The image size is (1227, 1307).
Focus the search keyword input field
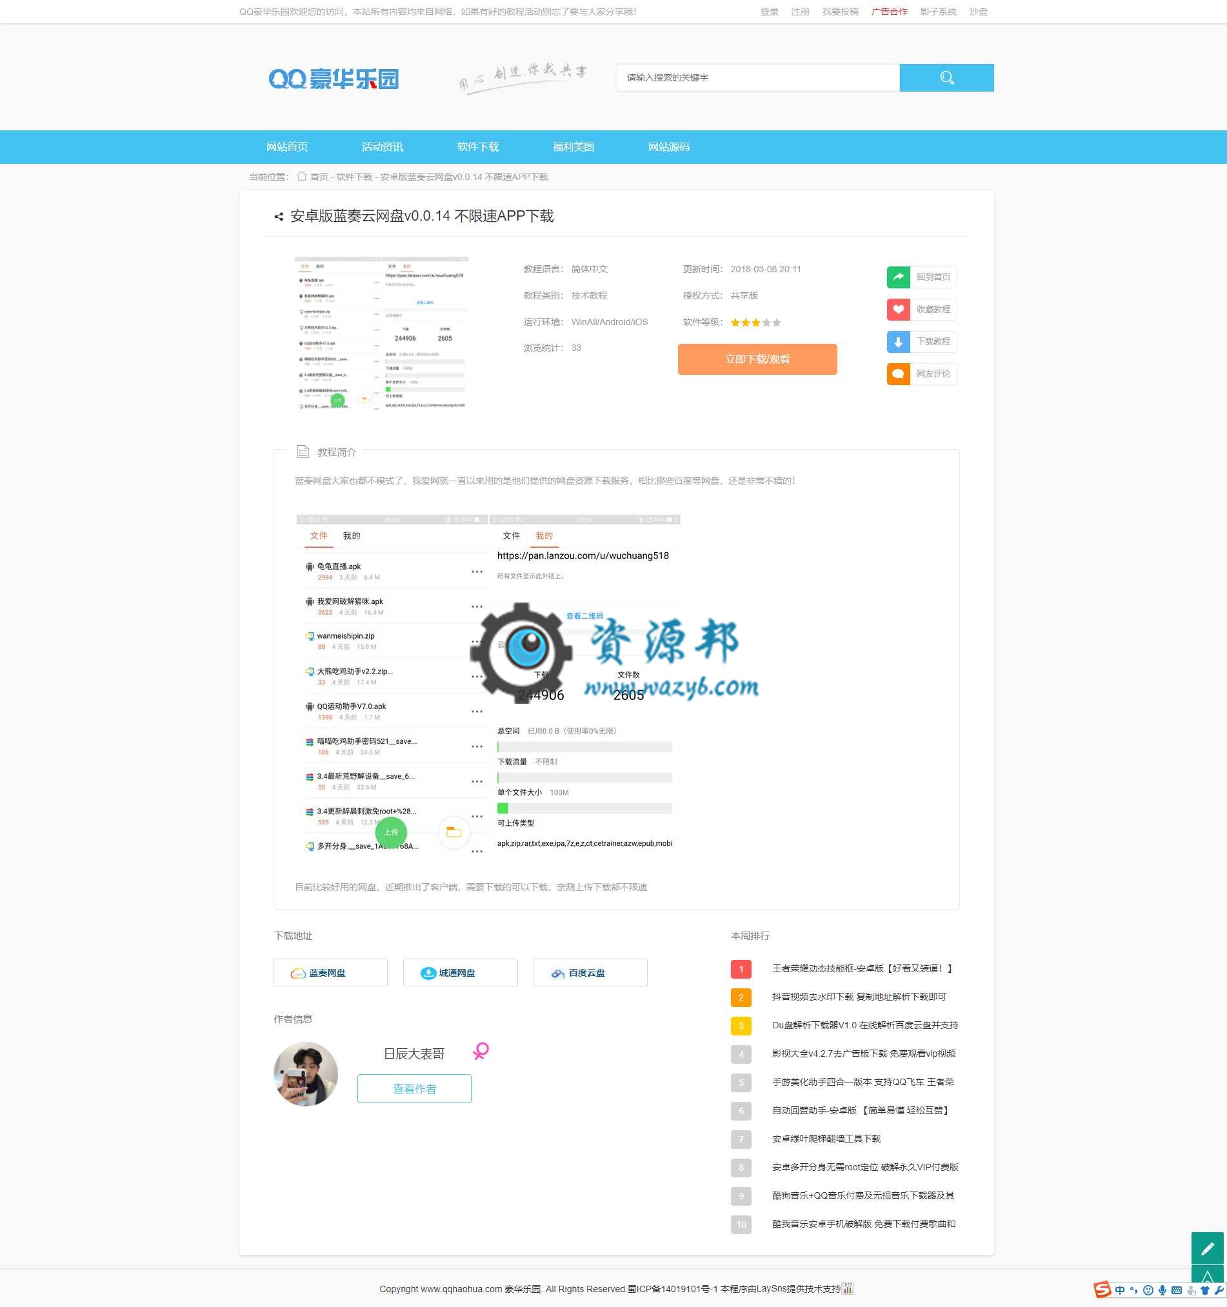click(x=758, y=77)
